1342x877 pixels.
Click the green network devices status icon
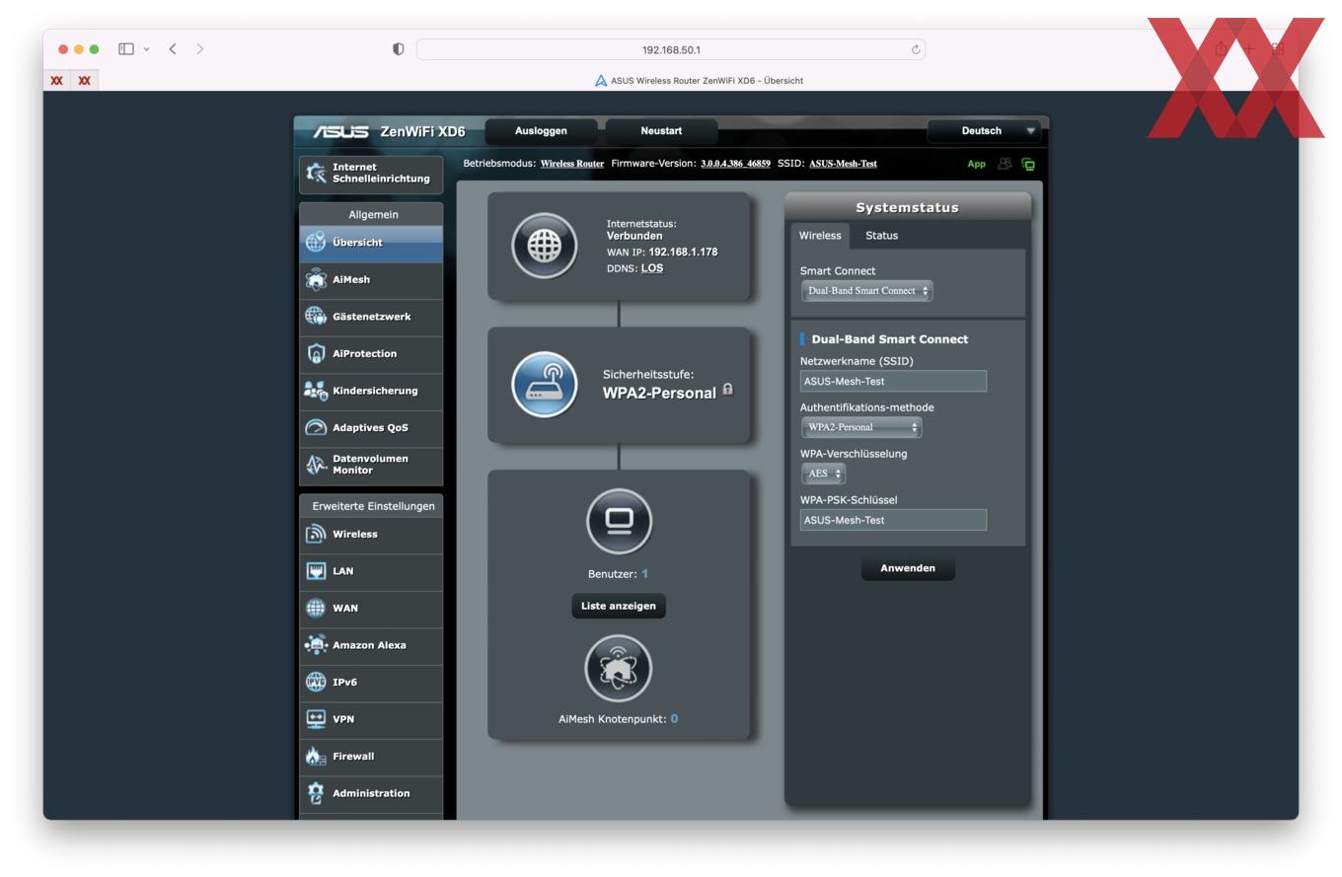coord(1028,164)
